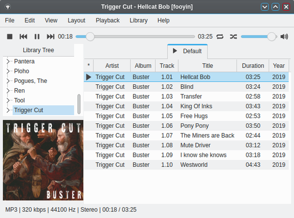Open the View menu
The image size is (294, 218).
pyautogui.click(x=51, y=20)
